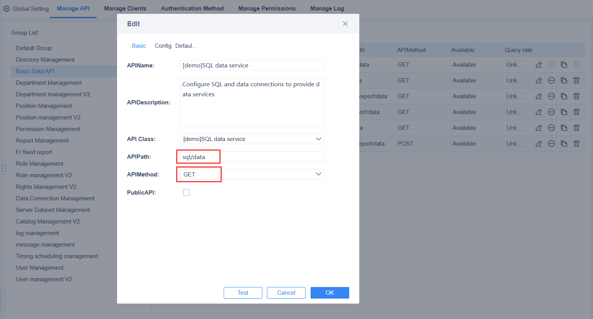Copy the second API row with its copy icon
The width and height of the screenshot is (593, 319).
(564, 80)
